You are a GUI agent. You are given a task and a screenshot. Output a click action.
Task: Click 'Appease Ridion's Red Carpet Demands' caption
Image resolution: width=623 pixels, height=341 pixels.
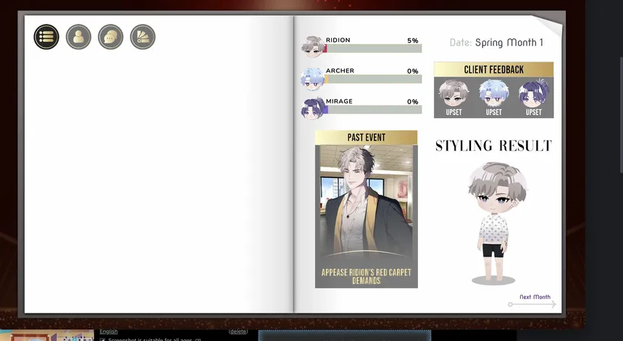click(366, 277)
